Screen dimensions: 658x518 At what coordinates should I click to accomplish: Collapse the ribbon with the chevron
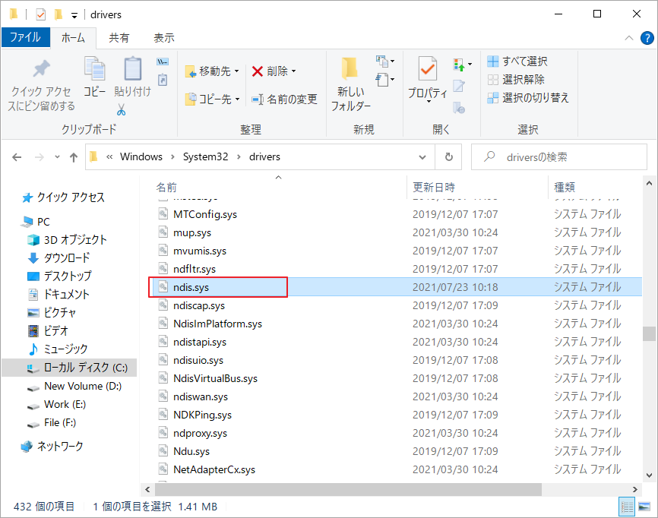click(x=628, y=38)
